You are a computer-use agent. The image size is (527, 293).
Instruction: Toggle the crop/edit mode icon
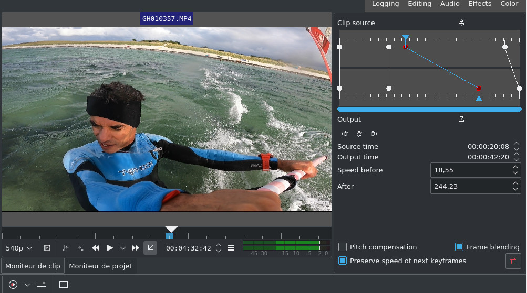coord(150,248)
